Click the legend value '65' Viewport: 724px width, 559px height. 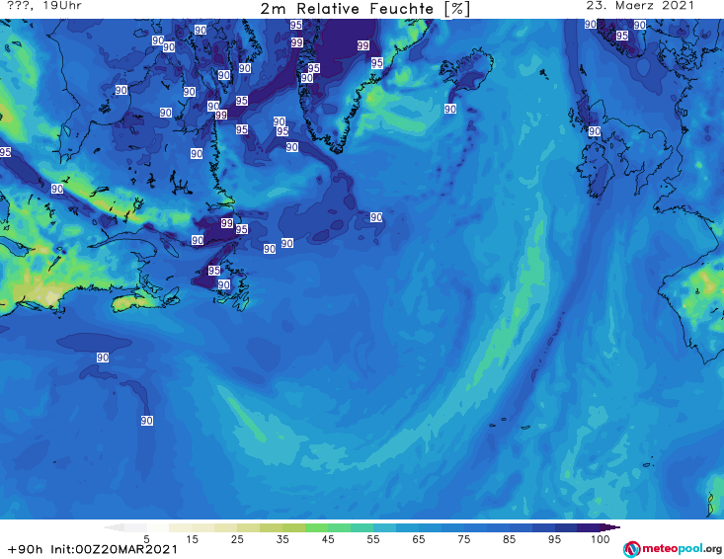click(419, 539)
